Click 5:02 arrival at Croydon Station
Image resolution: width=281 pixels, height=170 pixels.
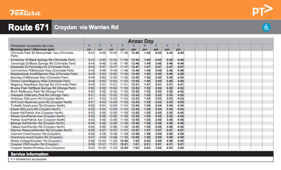(x=181, y=148)
